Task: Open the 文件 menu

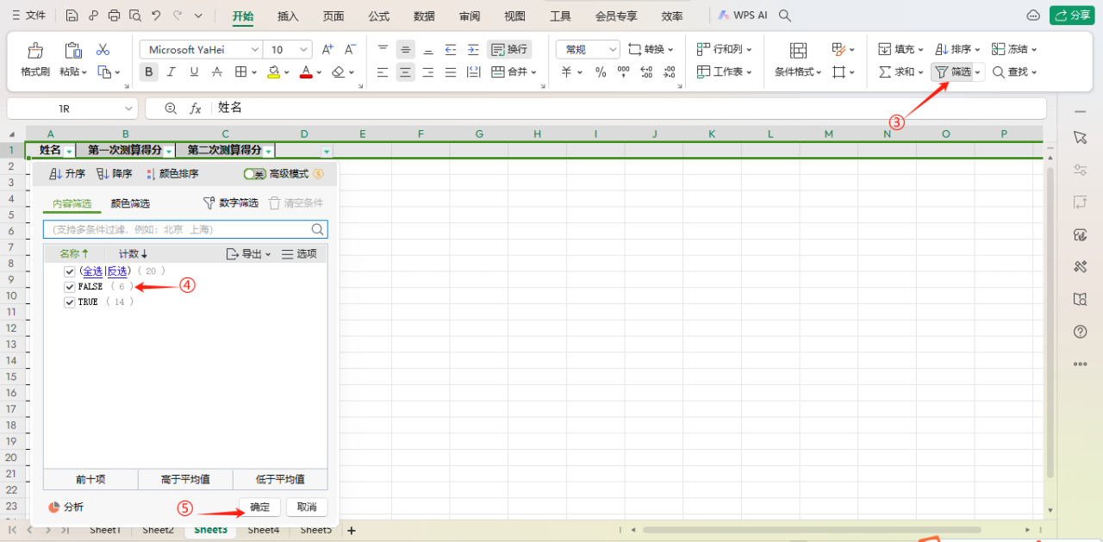Action: tap(28, 16)
